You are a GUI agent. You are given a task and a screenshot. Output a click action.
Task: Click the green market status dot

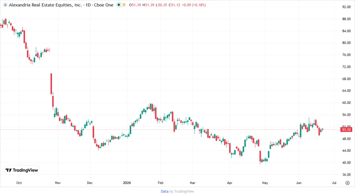[119, 5]
